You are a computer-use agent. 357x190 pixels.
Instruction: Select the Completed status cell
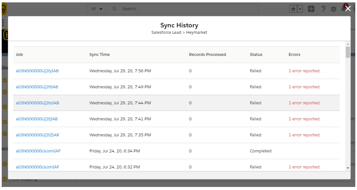pos(260,151)
